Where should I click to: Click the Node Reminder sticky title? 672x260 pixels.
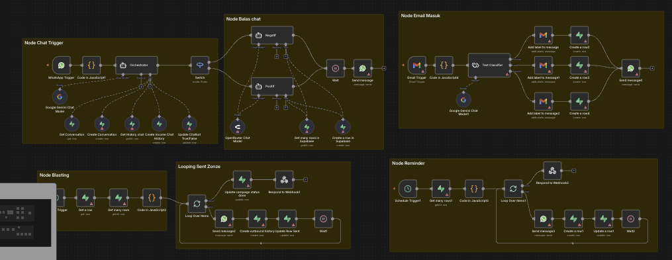[x=408, y=163]
